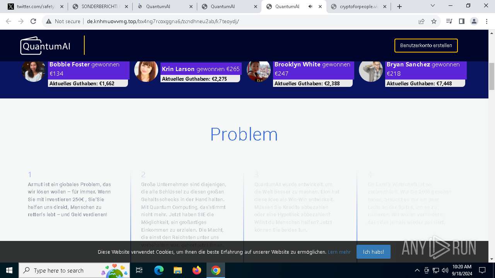
Task: Open the Windows Start menu
Action: [x=9, y=270]
